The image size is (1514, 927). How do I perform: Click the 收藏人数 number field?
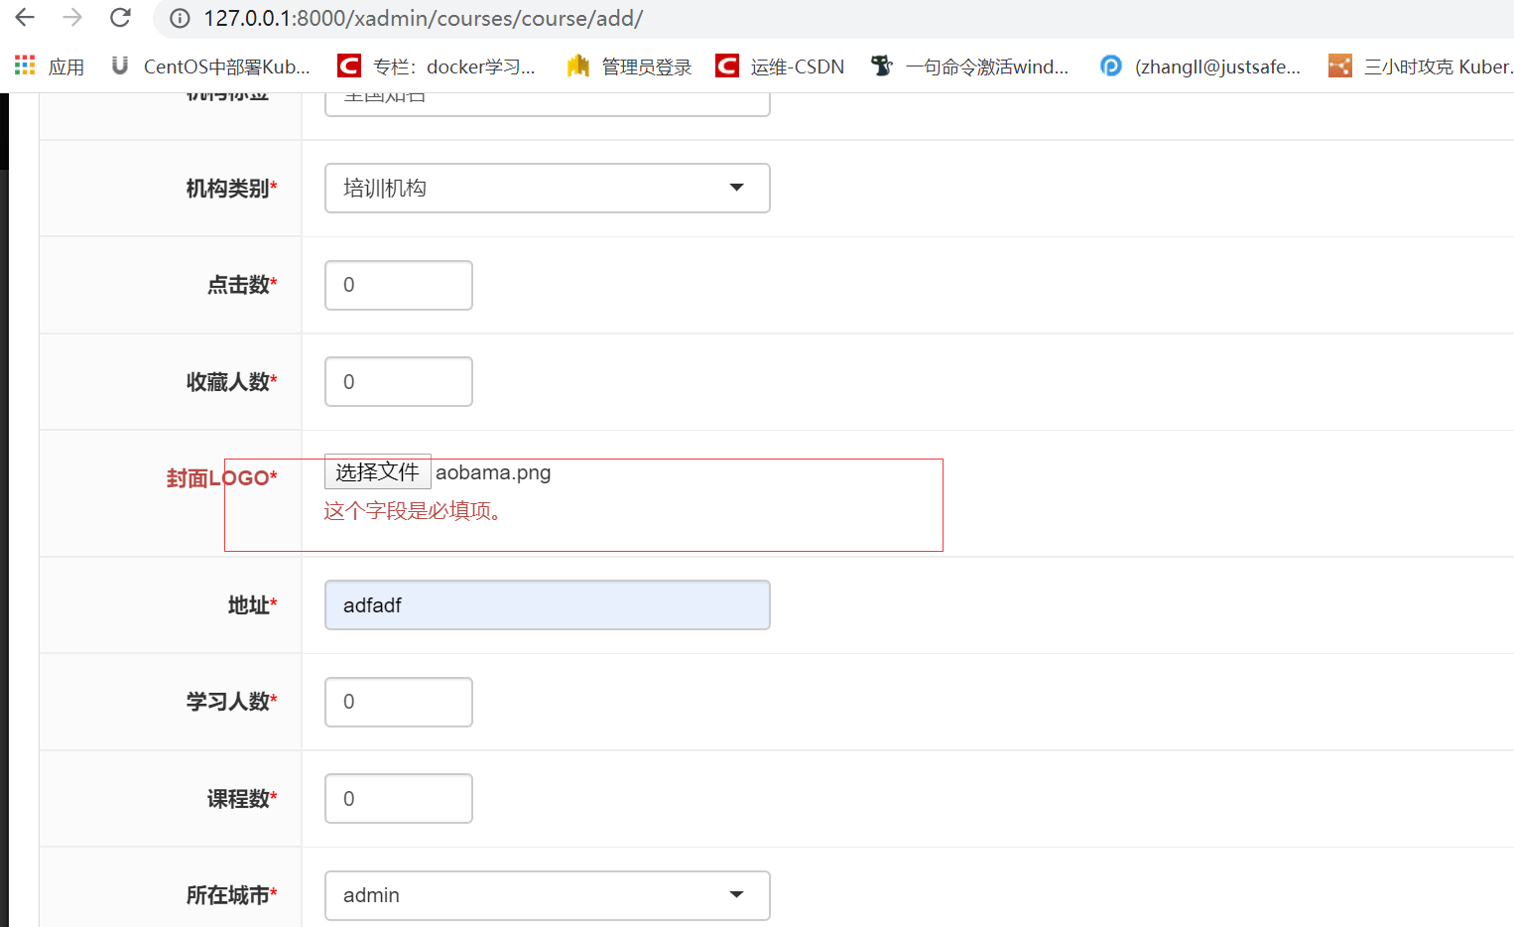tap(399, 382)
